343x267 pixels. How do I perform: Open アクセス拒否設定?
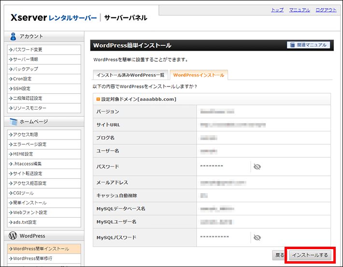tap(44, 183)
